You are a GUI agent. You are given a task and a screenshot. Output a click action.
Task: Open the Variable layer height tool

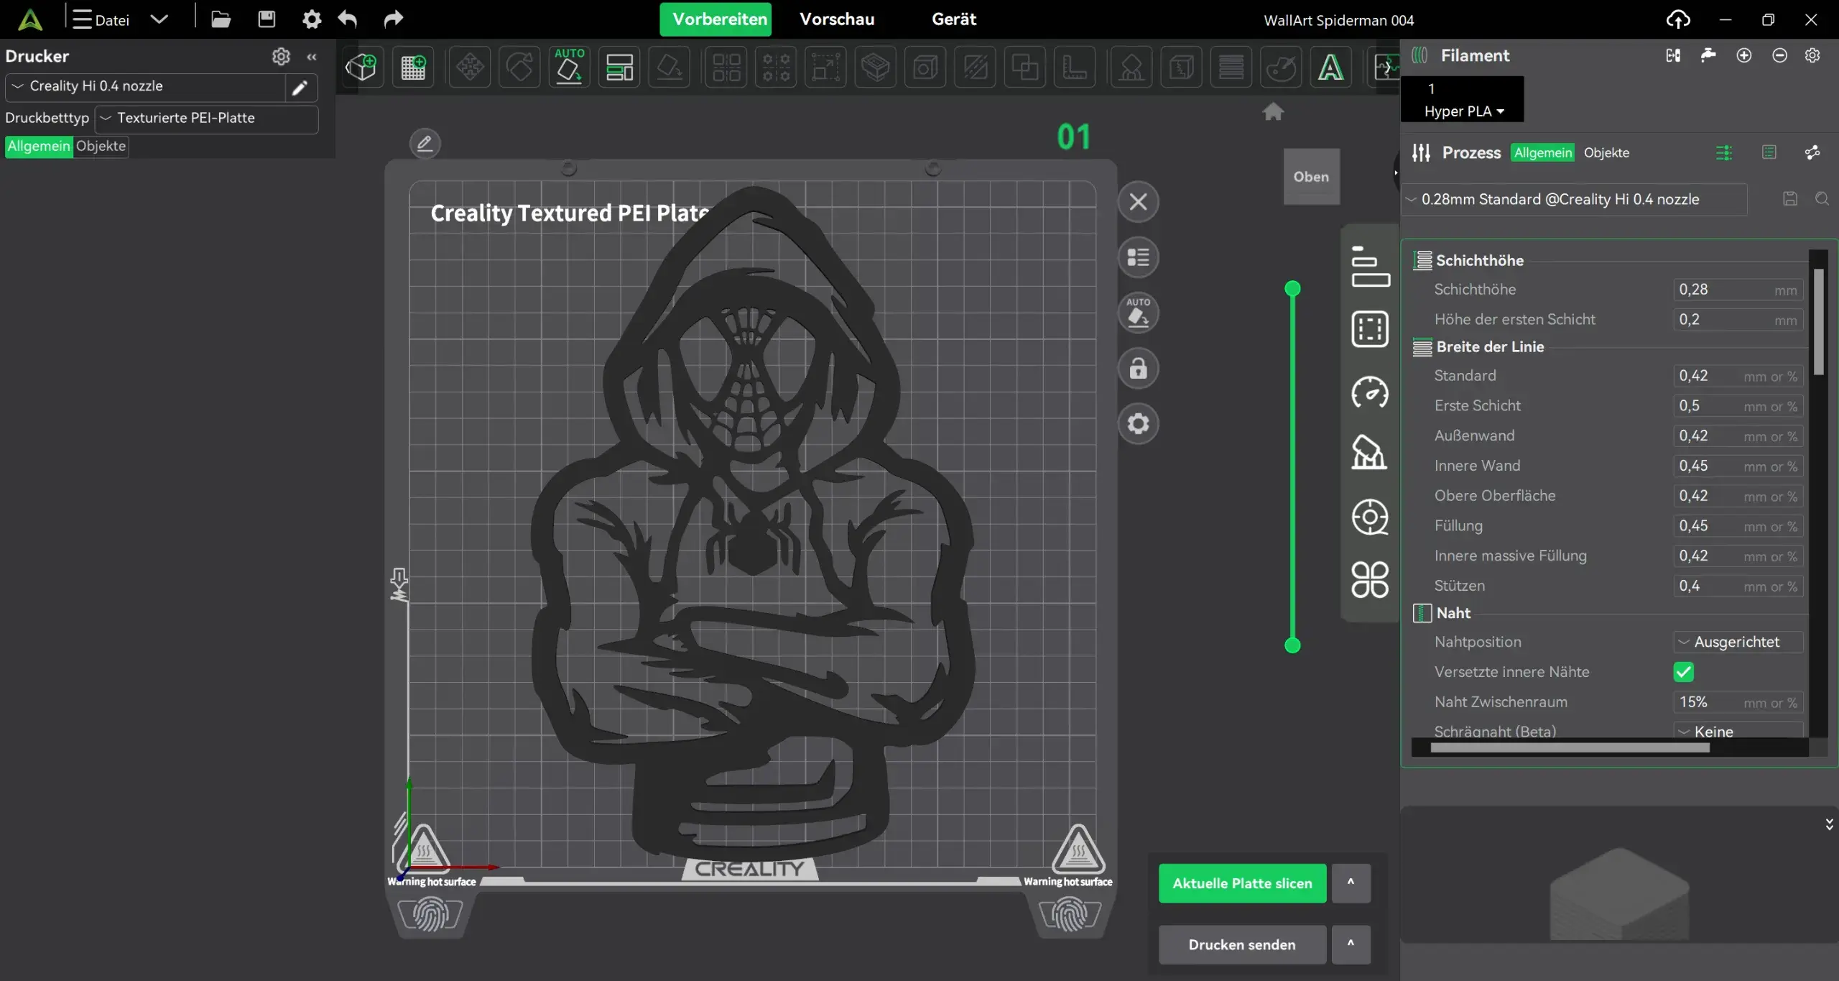click(1231, 68)
